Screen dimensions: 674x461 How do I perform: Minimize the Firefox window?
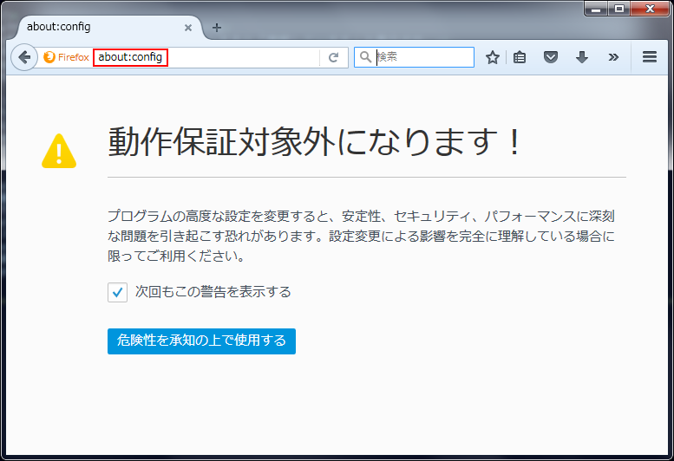[596, 9]
